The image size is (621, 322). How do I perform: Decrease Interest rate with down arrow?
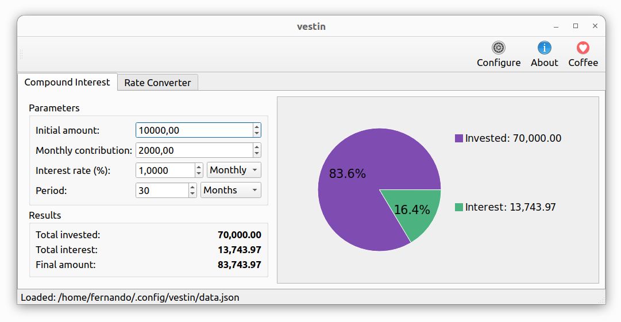pyautogui.click(x=199, y=174)
